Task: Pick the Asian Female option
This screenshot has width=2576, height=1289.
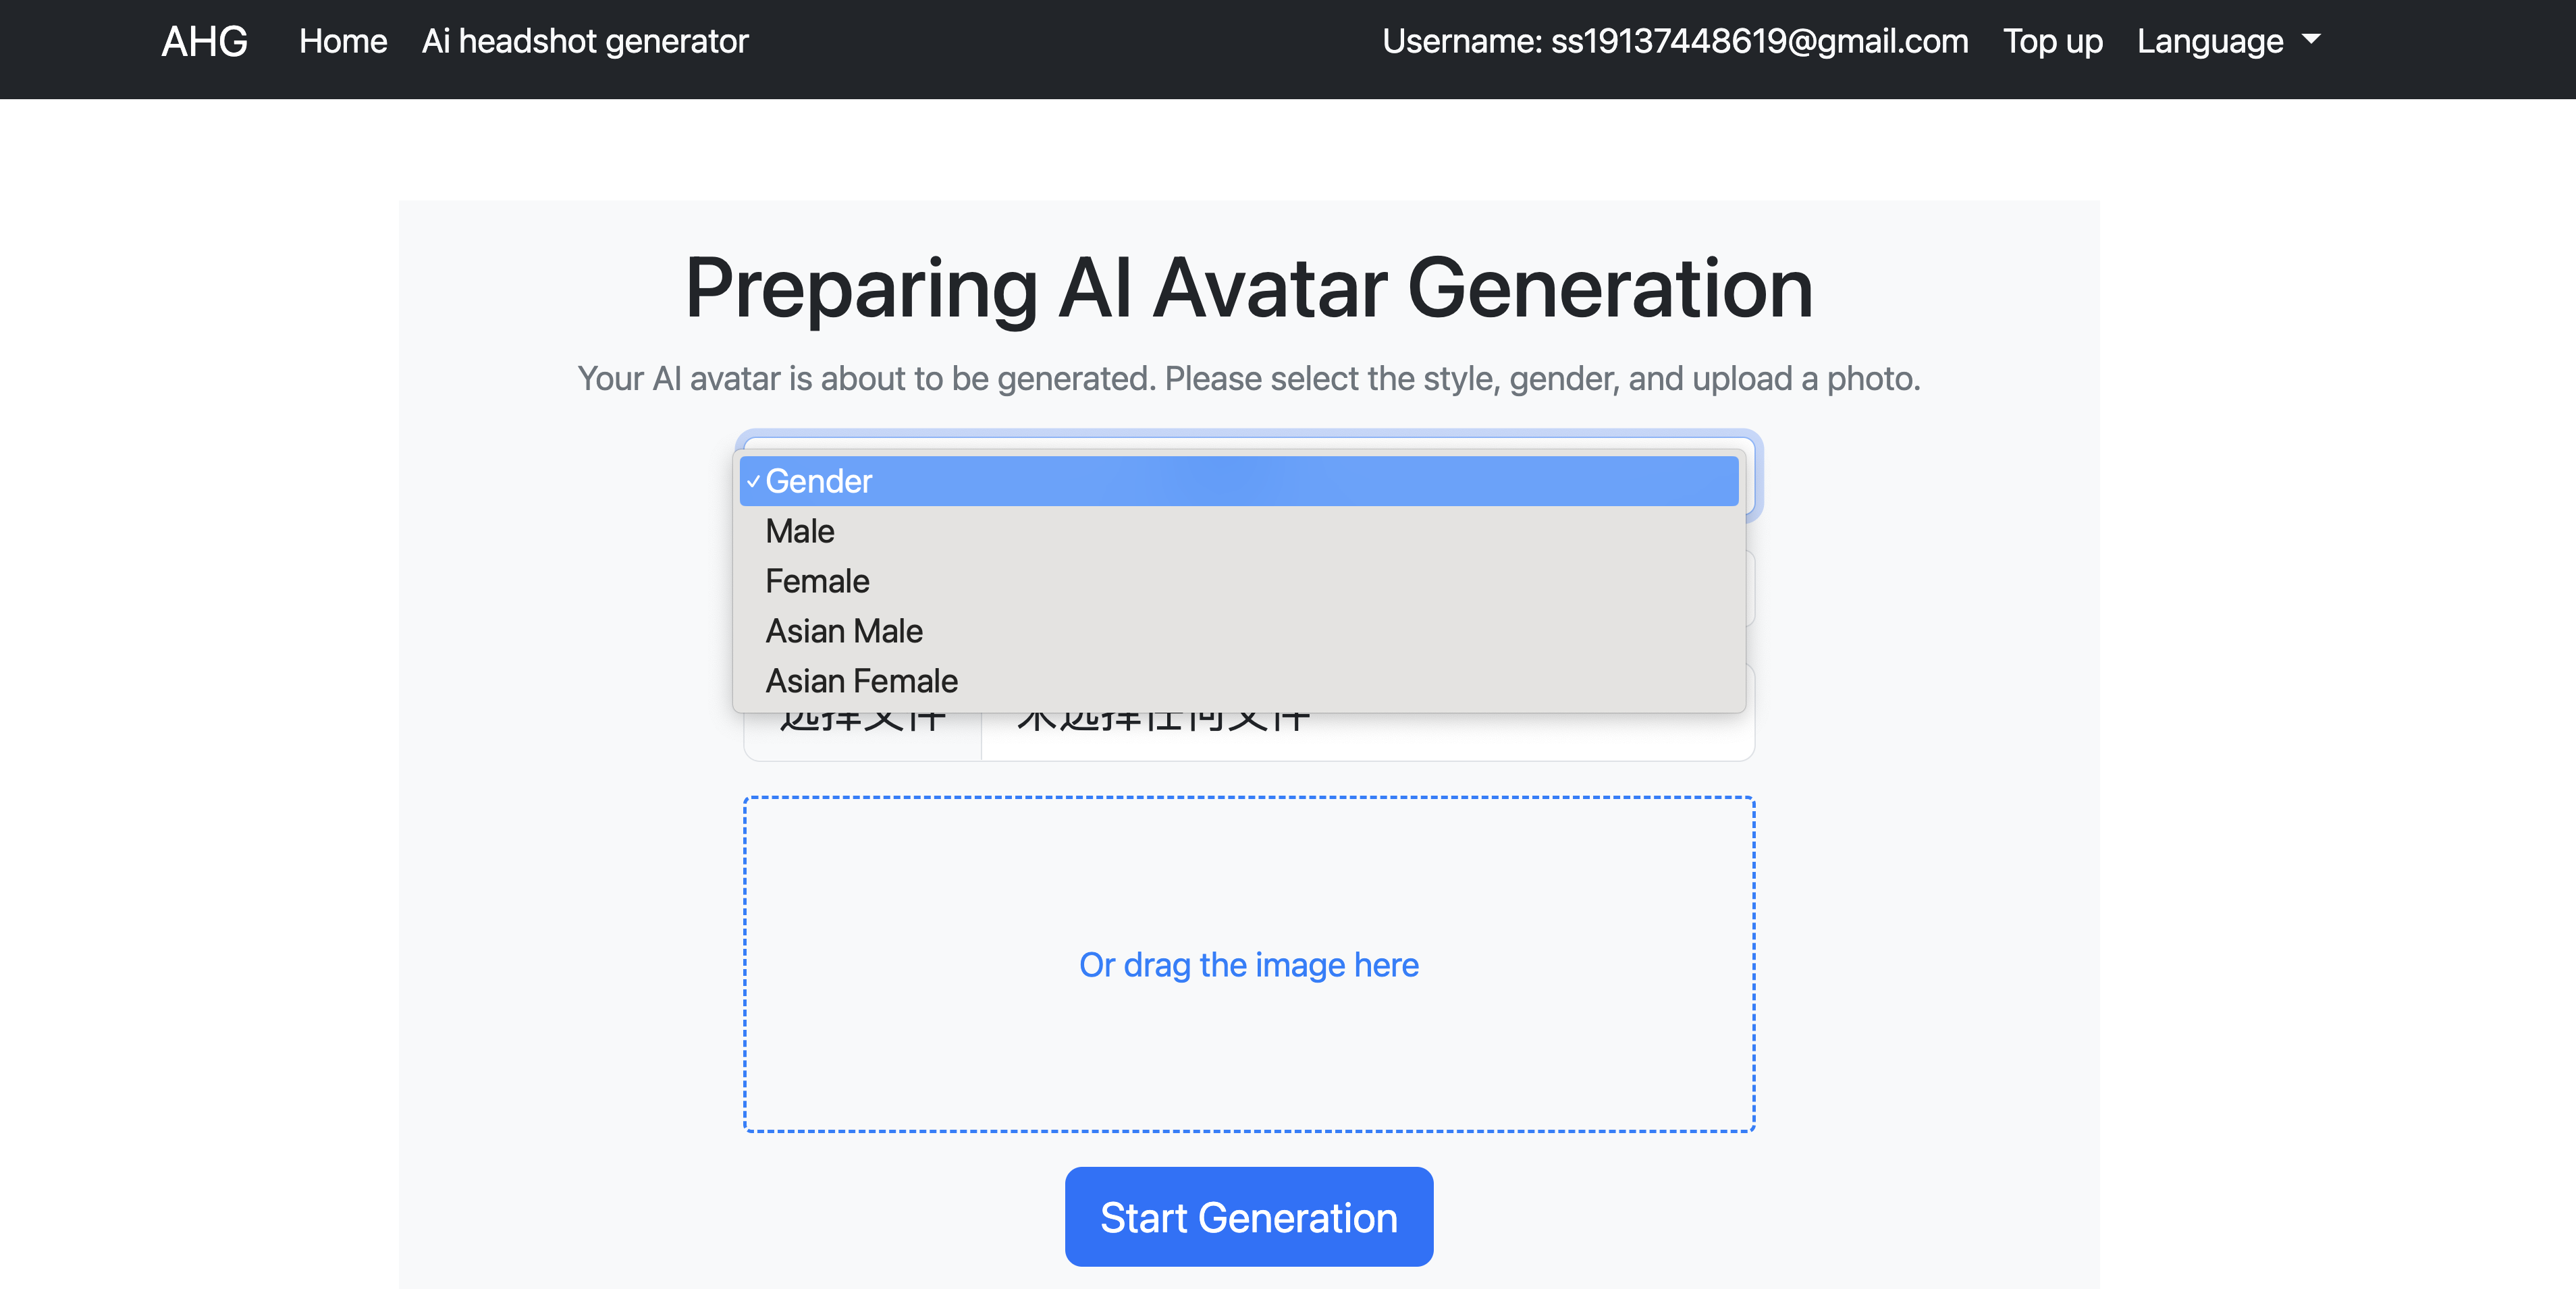Action: pos(861,681)
